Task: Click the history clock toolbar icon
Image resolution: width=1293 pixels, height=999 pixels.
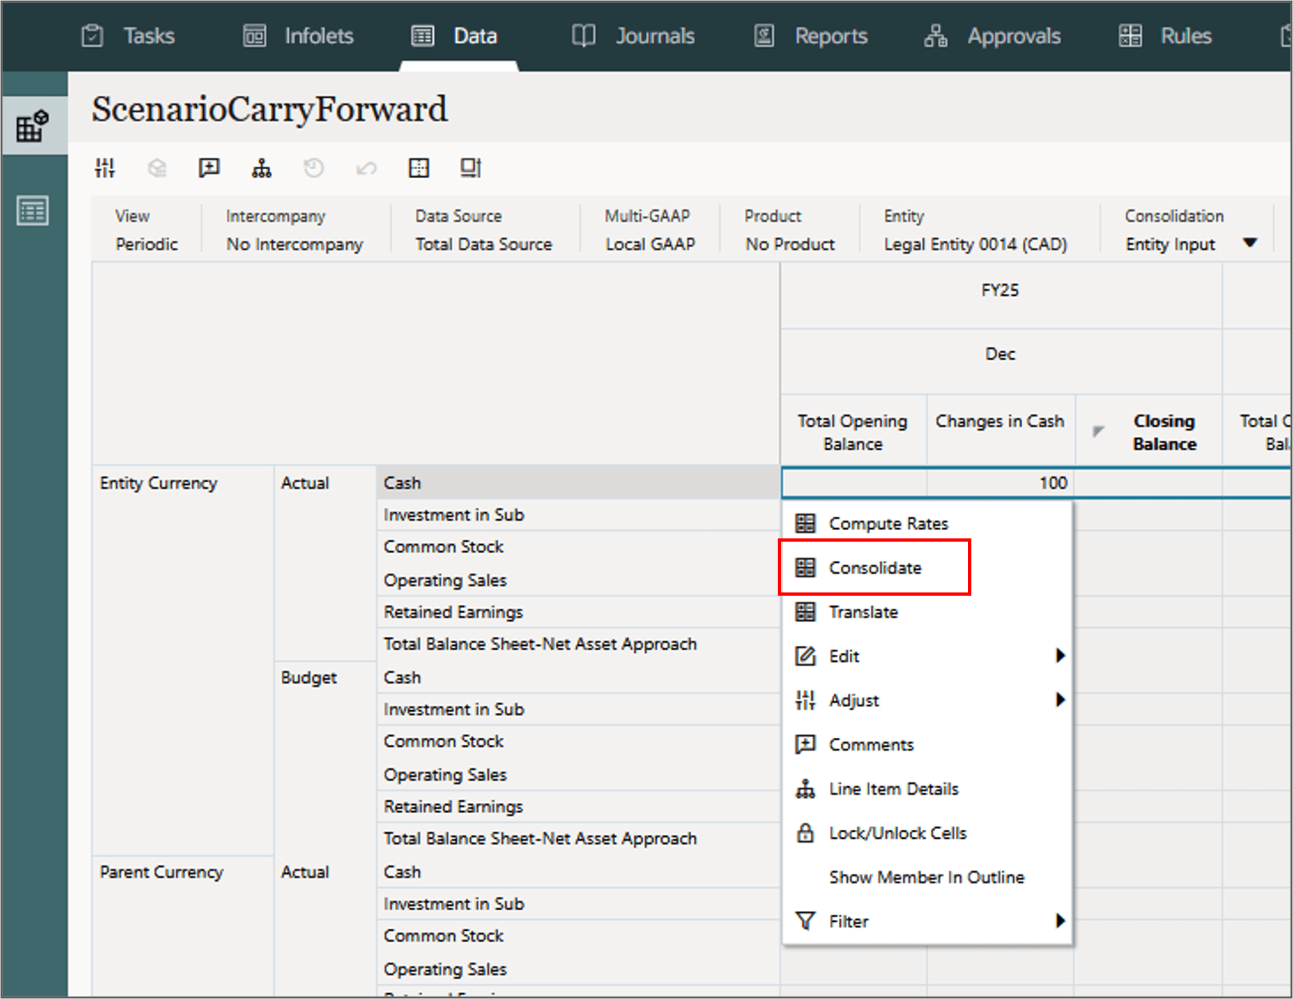Action: (314, 169)
